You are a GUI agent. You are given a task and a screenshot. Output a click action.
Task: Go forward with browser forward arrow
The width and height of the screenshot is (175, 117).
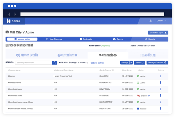[15, 14]
